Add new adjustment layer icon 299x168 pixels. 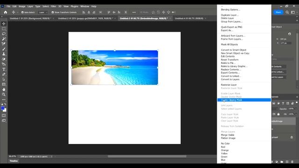pyautogui.click(x=277, y=162)
